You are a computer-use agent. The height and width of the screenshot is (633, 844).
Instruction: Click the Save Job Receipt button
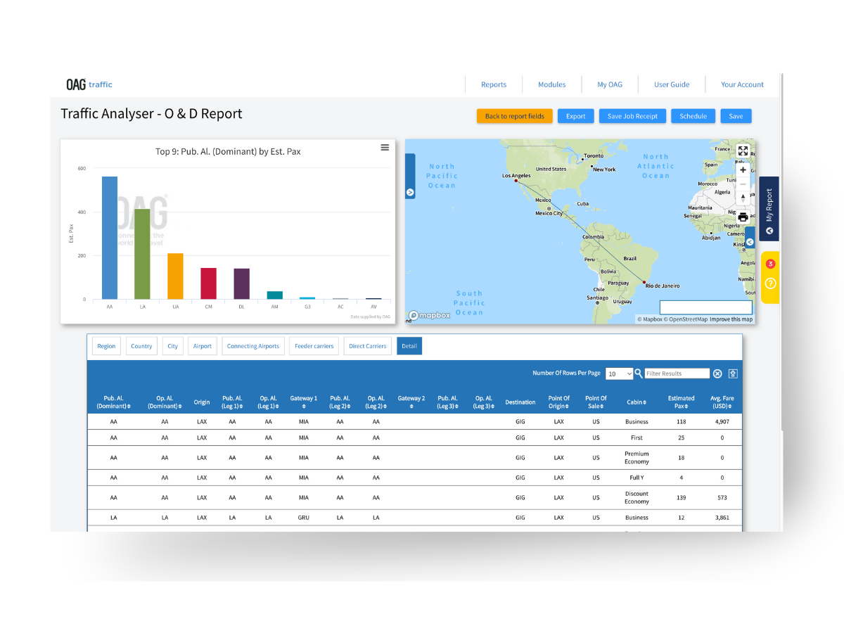(632, 116)
